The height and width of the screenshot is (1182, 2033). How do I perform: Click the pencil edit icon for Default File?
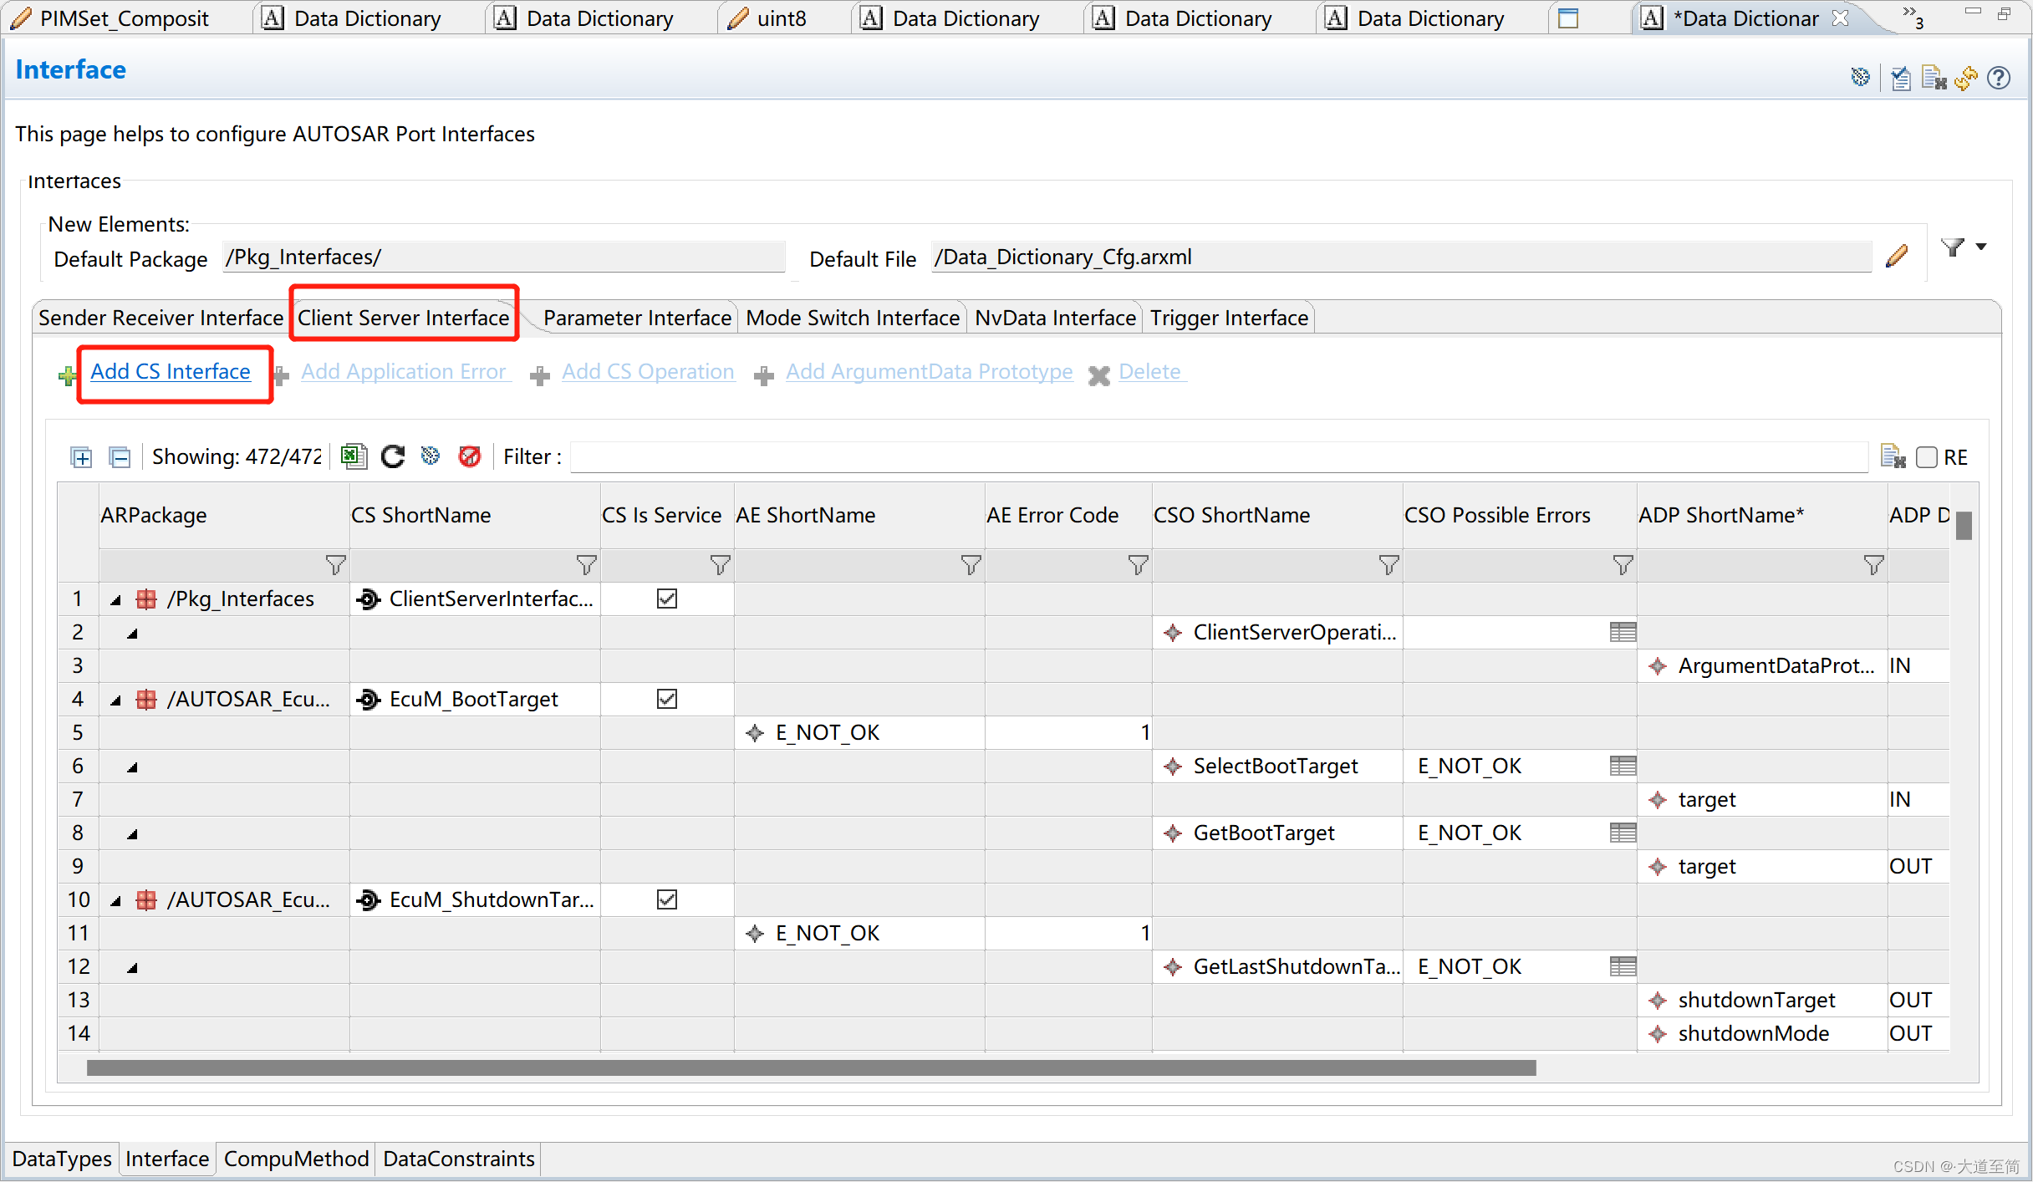pyautogui.click(x=1897, y=256)
